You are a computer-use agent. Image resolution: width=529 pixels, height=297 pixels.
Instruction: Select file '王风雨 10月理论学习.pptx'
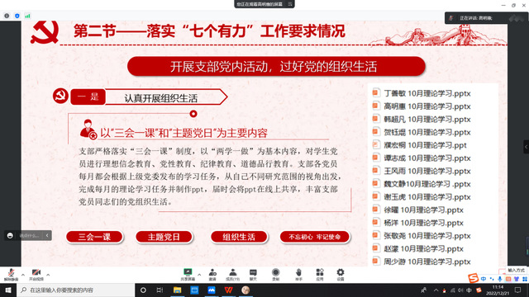click(422, 171)
